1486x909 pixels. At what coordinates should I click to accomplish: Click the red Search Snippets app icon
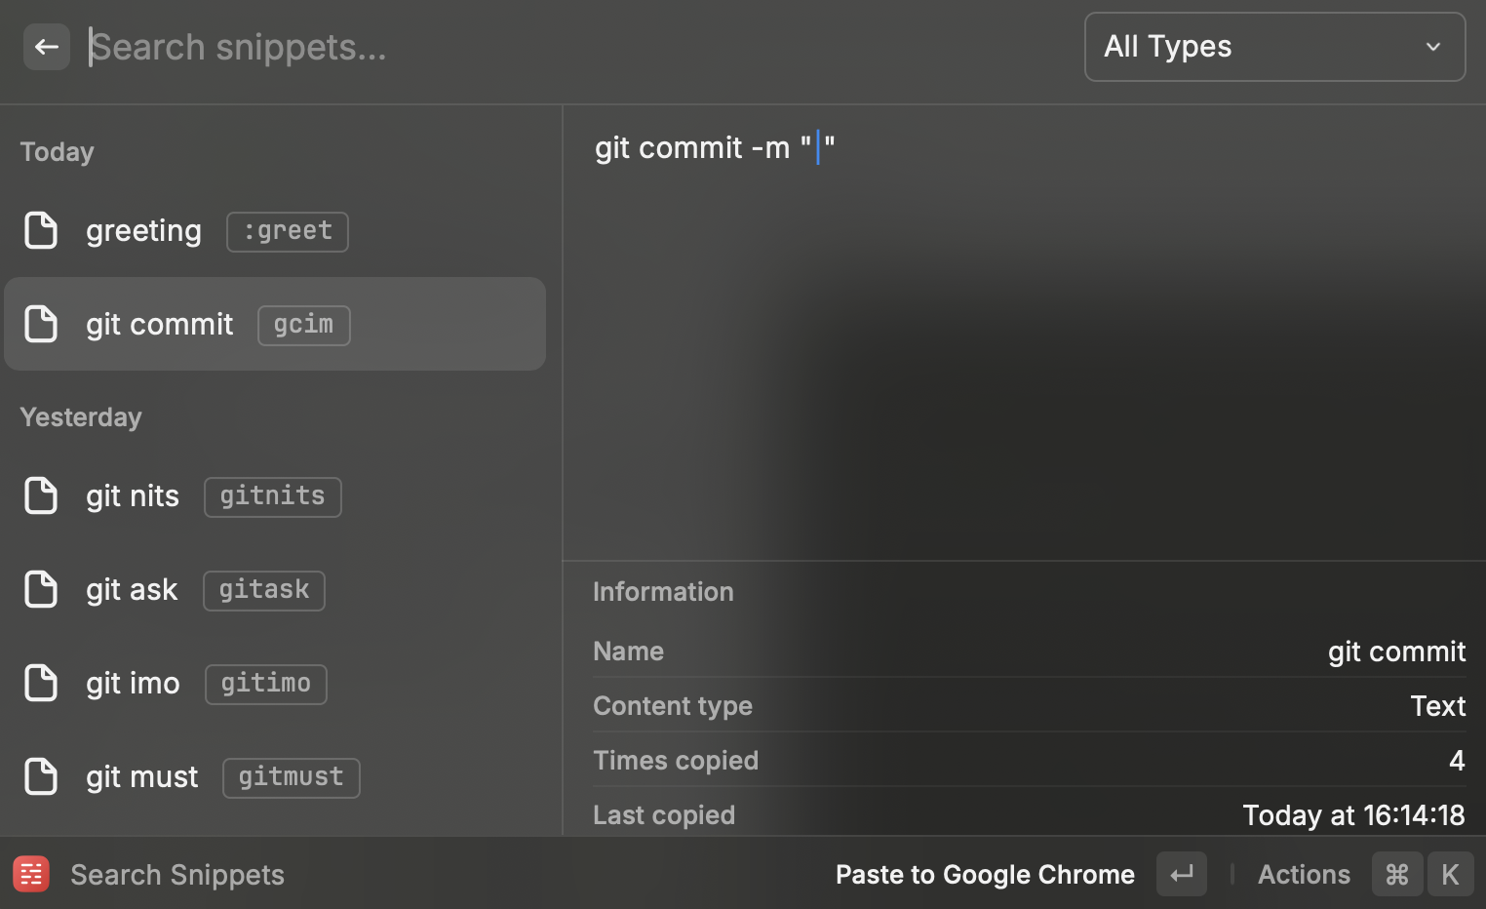[x=31, y=874]
